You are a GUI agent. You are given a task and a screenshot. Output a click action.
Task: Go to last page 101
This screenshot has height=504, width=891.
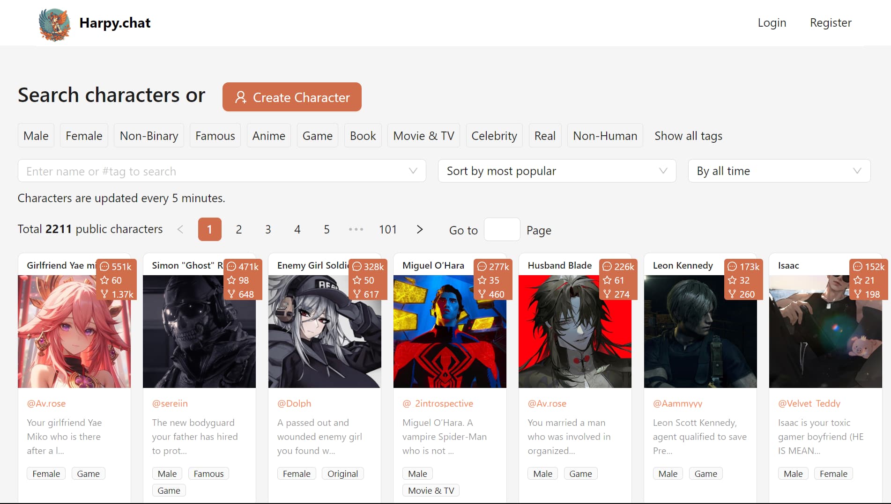pos(388,229)
